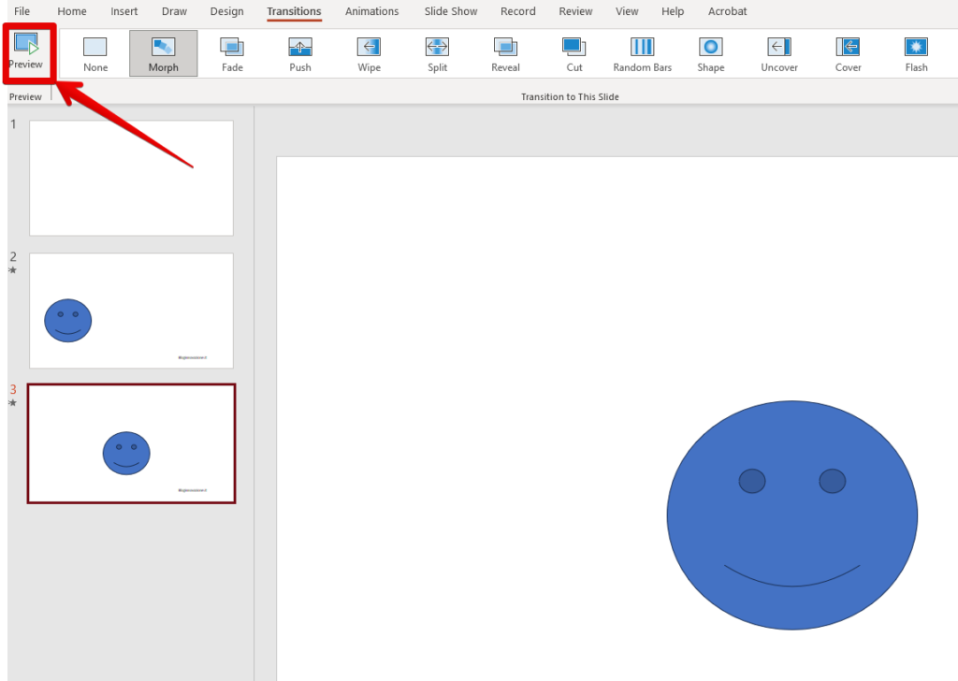Choose the Fade transition effect
Viewport: 958px width, 681px height.
pos(232,53)
